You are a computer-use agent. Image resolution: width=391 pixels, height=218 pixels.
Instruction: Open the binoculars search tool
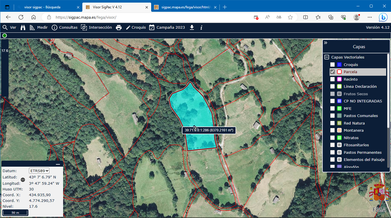(x=23, y=28)
